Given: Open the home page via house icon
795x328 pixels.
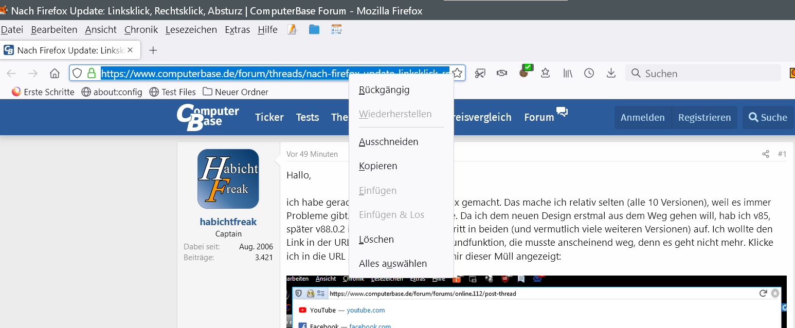Looking at the screenshot, I should (x=55, y=74).
